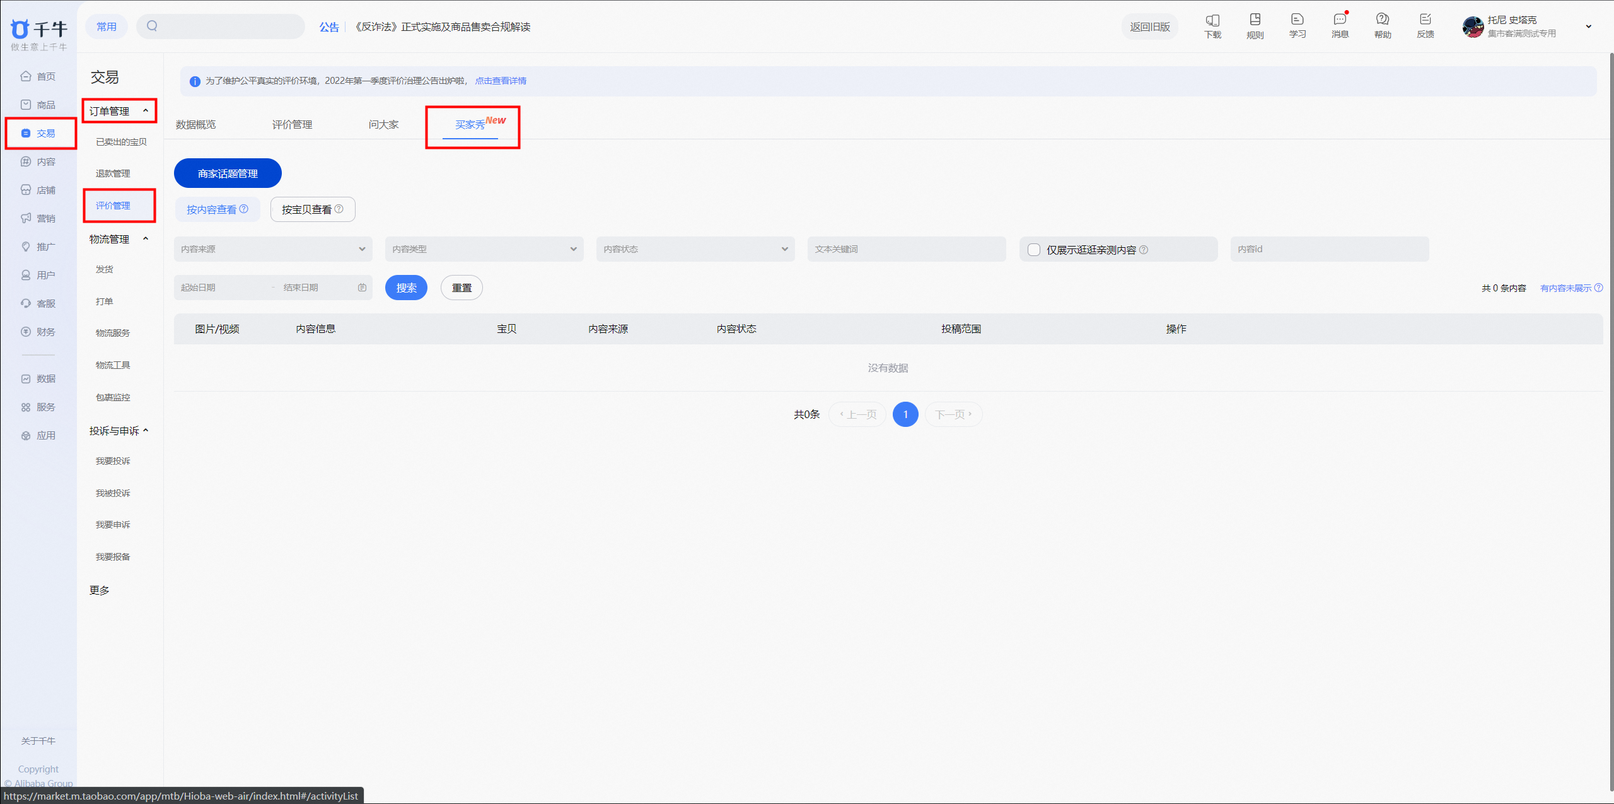Open 物流服务 menu item
Image resolution: width=1614 pixels, height=804 pixels.
(x=113, y=333)
